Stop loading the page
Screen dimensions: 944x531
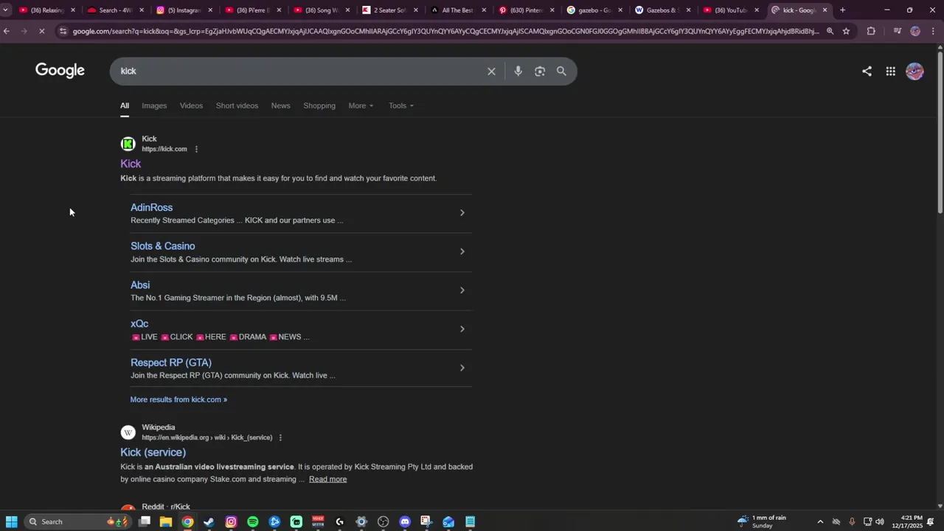point(42,31)
